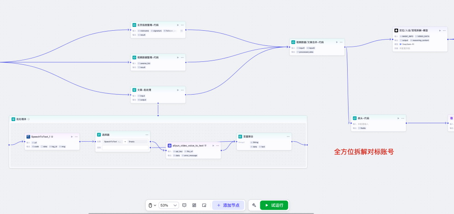The image size is (454, 214).
Task: Select the 视频数据整理-代码 node title
Action: point(148,58)
